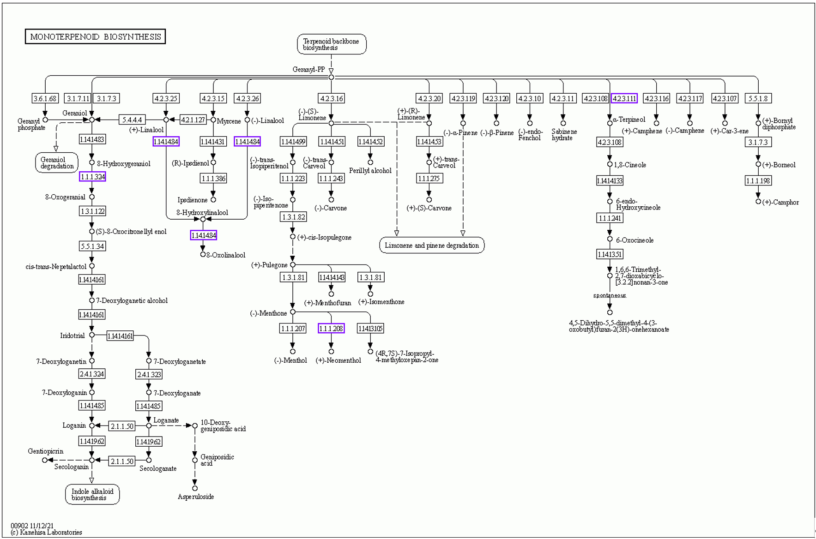Select the 1,8-Cineole compound circle
This screenshot has height=539, width=816.
coord(610,164)
